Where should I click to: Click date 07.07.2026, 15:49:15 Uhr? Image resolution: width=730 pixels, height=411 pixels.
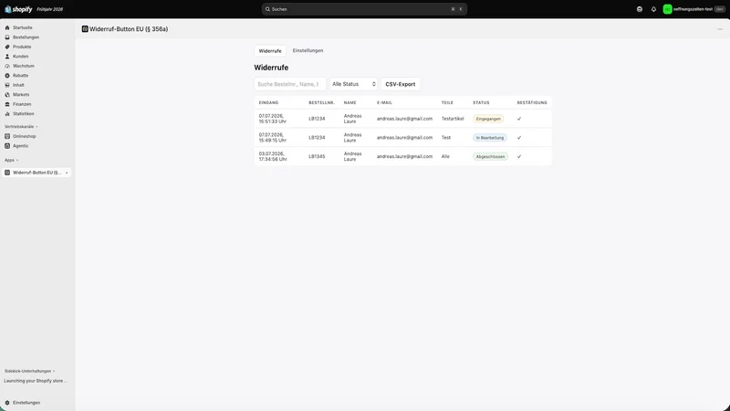click(x=272, y=138)
